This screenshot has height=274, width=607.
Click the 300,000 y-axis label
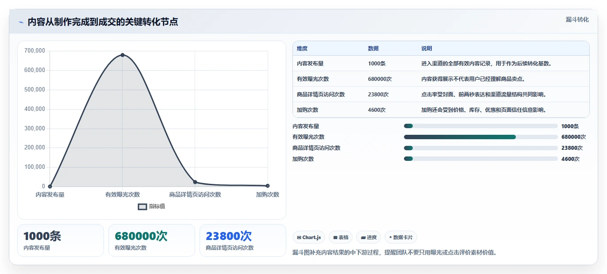pos(35,129)
